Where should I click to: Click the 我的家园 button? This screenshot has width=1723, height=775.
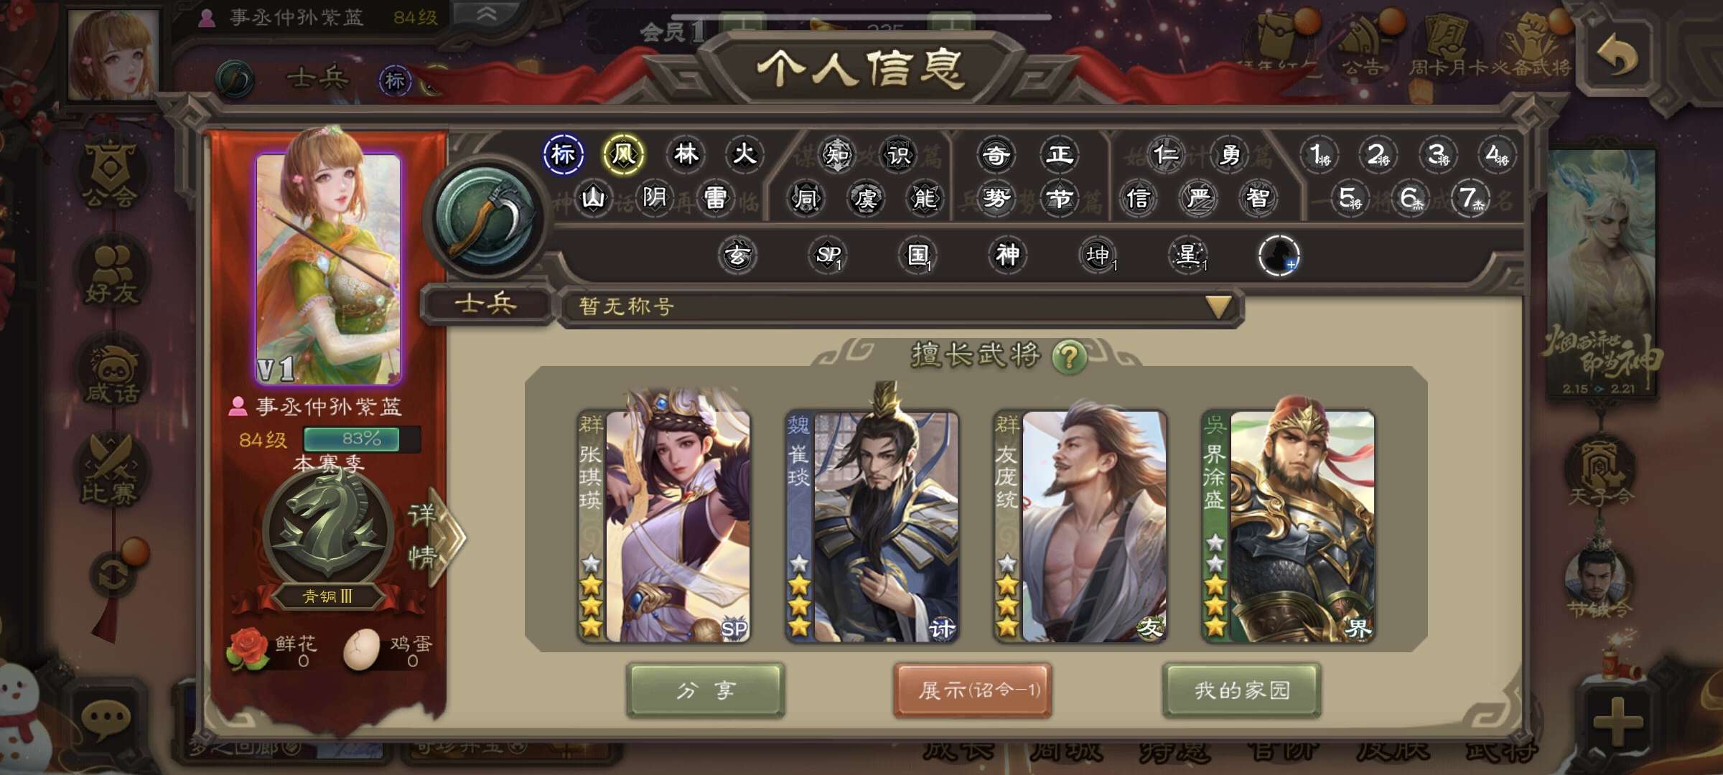point(1241,690)
